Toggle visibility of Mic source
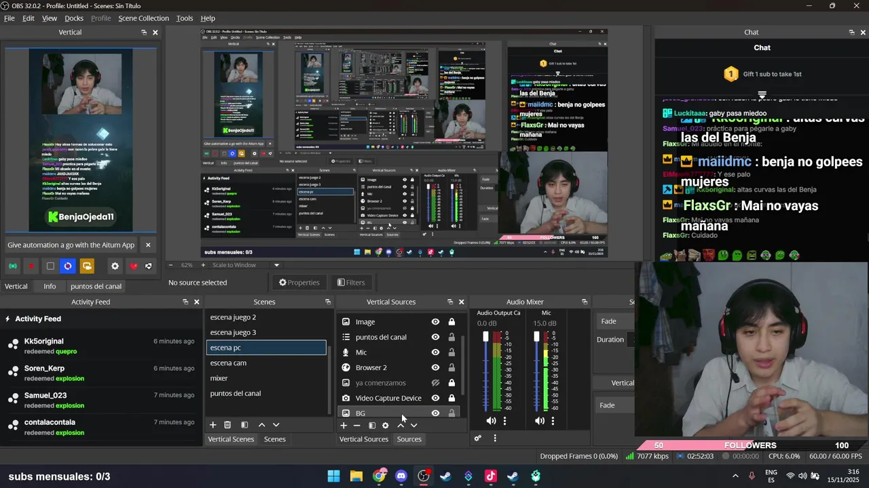Viewport: 869px width, 488px height. click(x=435, y=352)
